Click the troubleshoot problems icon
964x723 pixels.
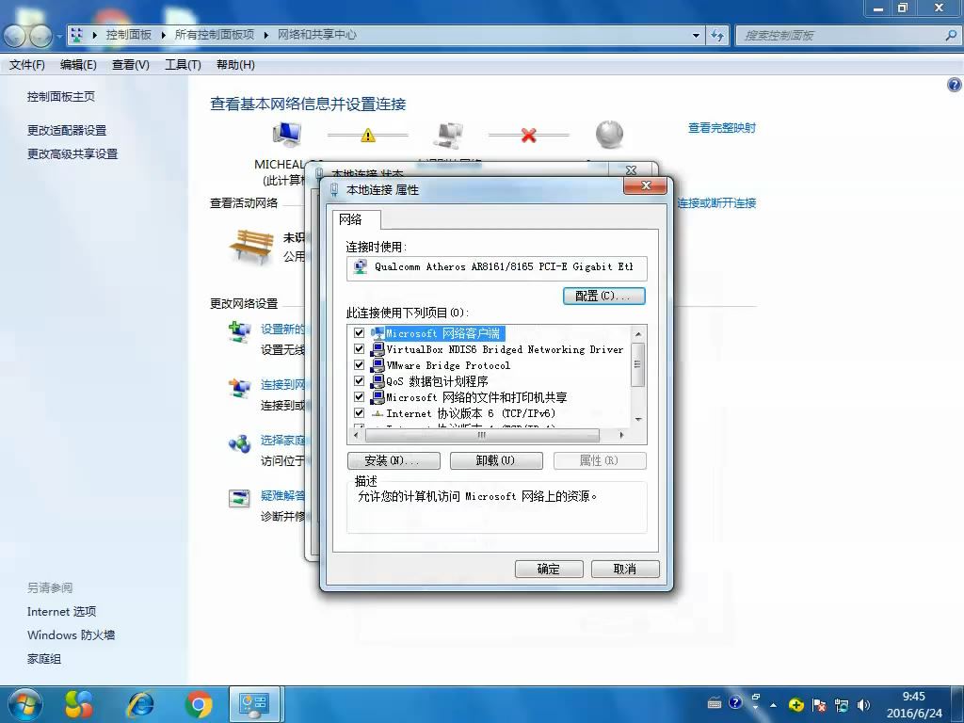click(239, 498)
